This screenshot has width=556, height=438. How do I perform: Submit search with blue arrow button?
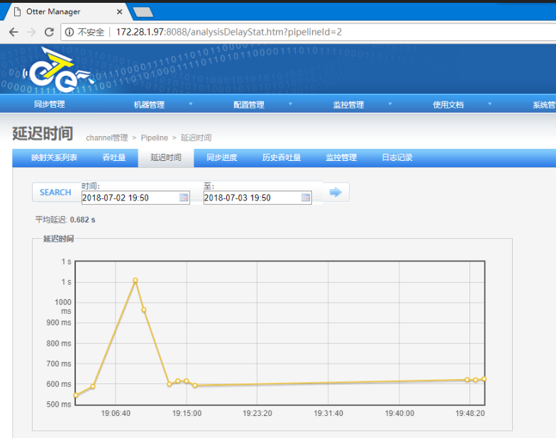pyautogui.click(x=336, y=193)
